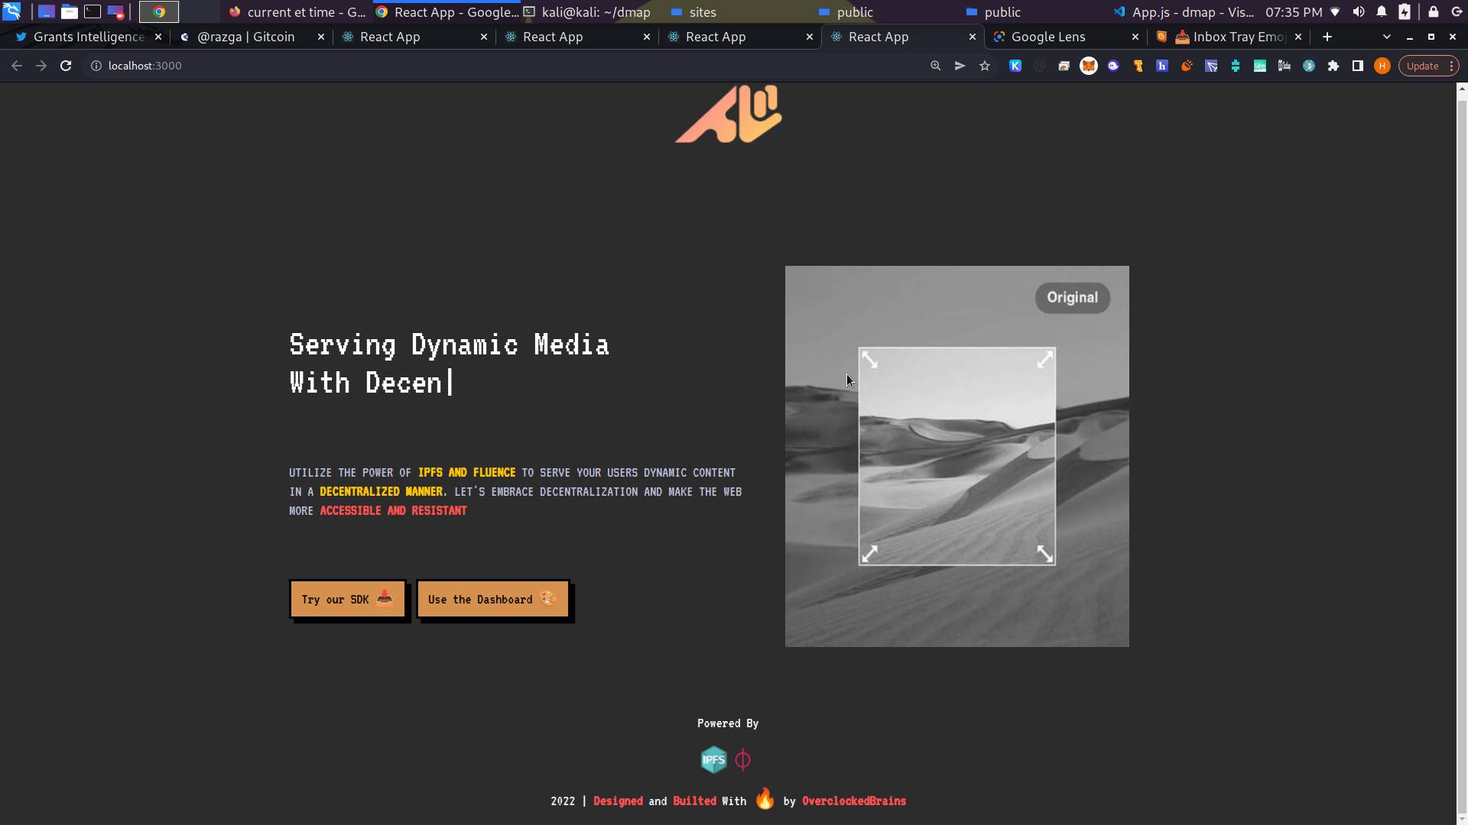The image size is (1468, 825).
Task: Click the Phantom ghost wallet extension
Action: 1113,66
